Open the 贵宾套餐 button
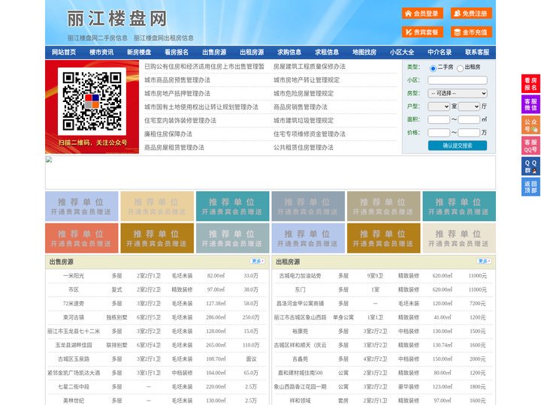541x405 pixels. click(x=422, y=32)
